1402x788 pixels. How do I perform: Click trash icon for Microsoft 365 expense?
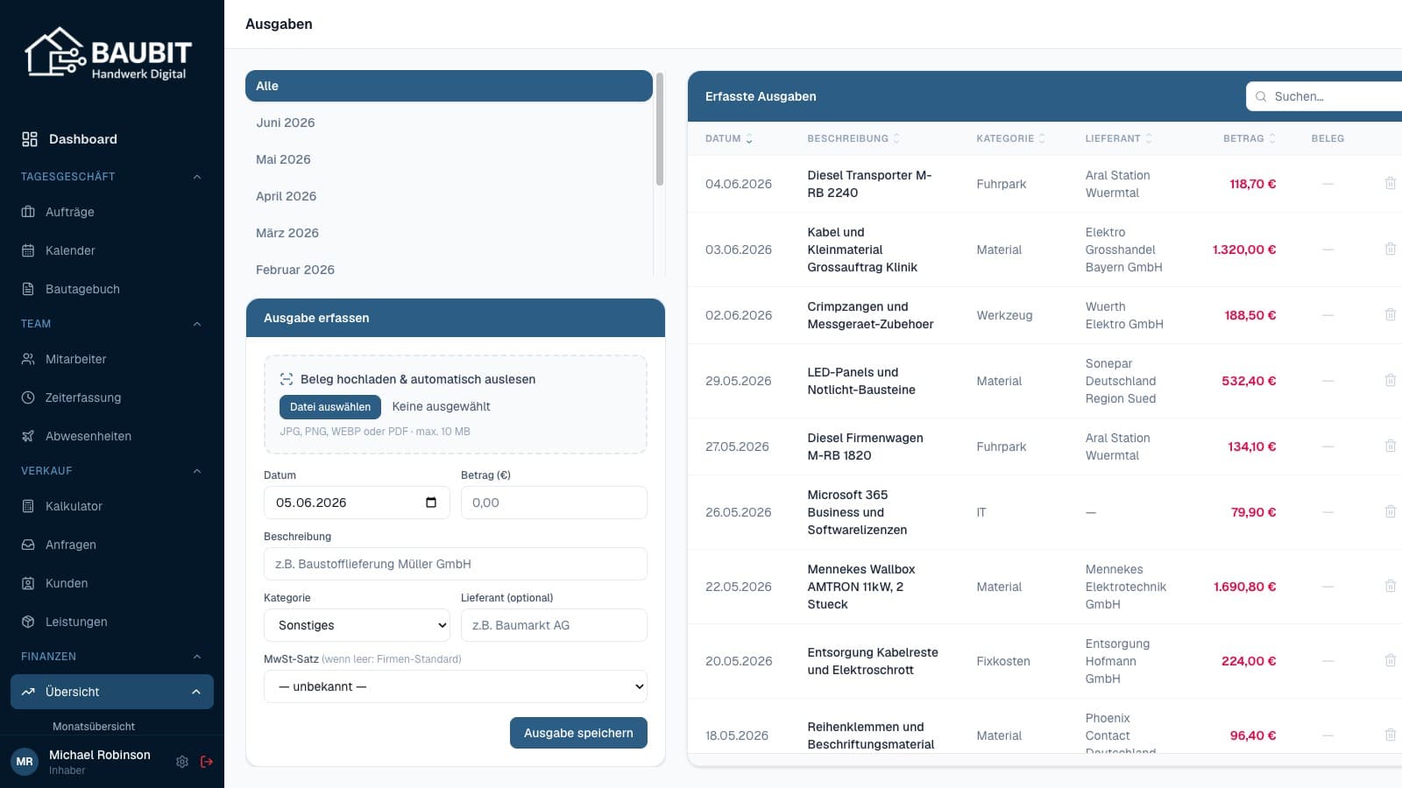1390,511
